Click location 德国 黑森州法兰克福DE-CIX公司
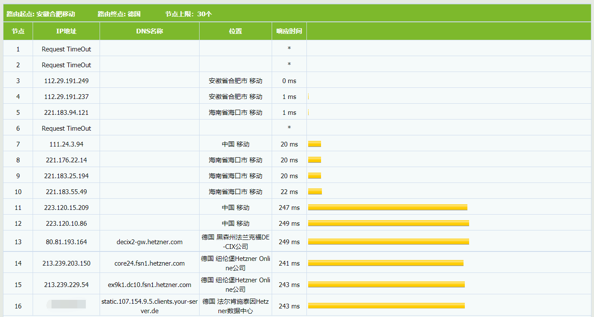The image size is (594, 317). 236,242
